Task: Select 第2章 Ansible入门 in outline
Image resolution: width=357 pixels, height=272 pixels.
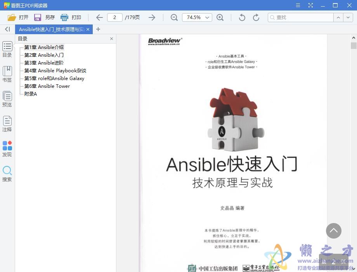Action: coord(44,55)
